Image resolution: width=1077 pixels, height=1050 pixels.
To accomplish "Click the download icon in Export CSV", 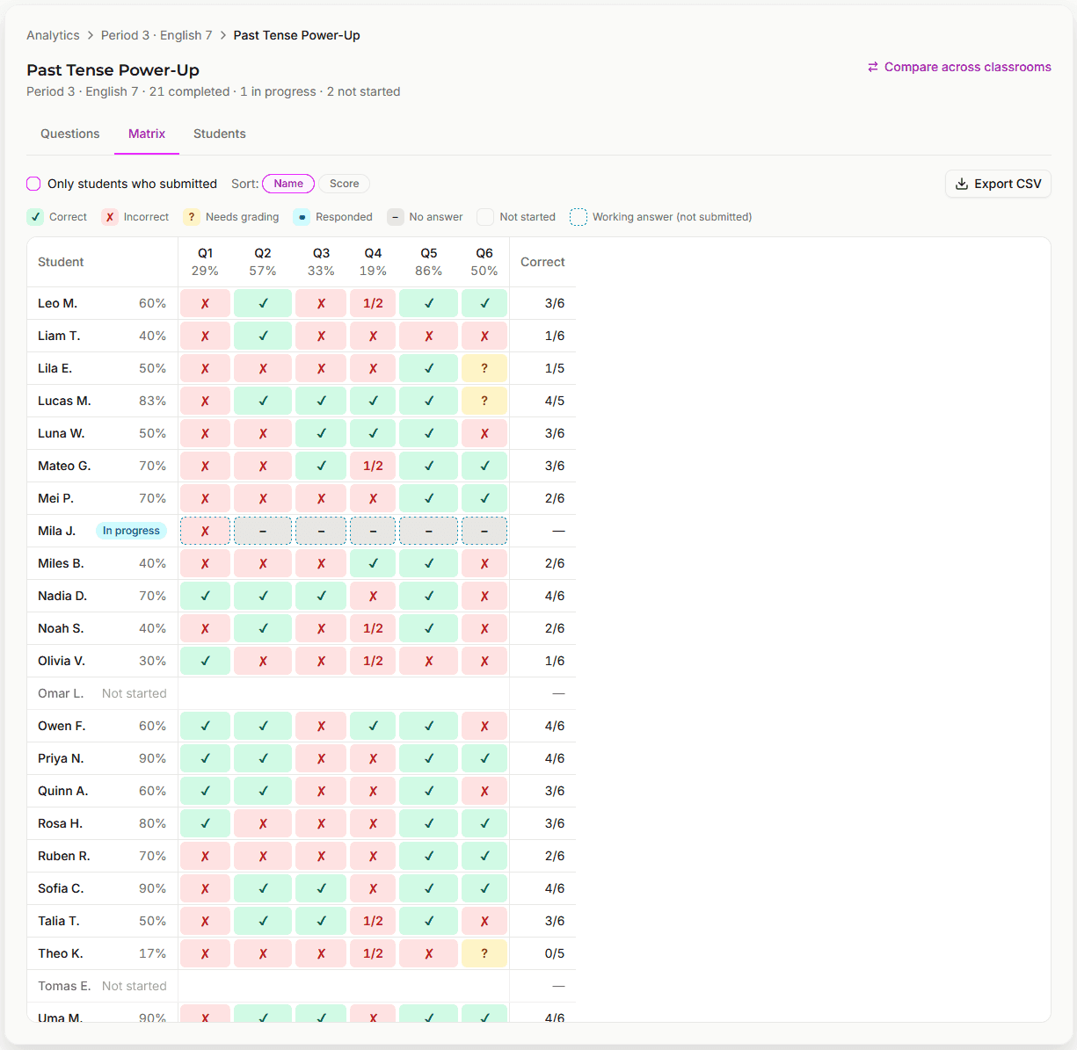I will coord(962,184).
